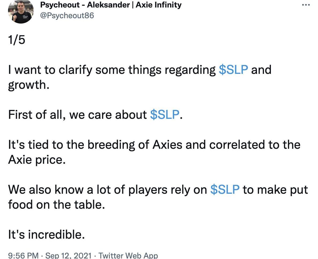Open the $SLP cashtag after 'rely on'
The width and height of the screenshot is (318, 259).
(x=225, y=189)
